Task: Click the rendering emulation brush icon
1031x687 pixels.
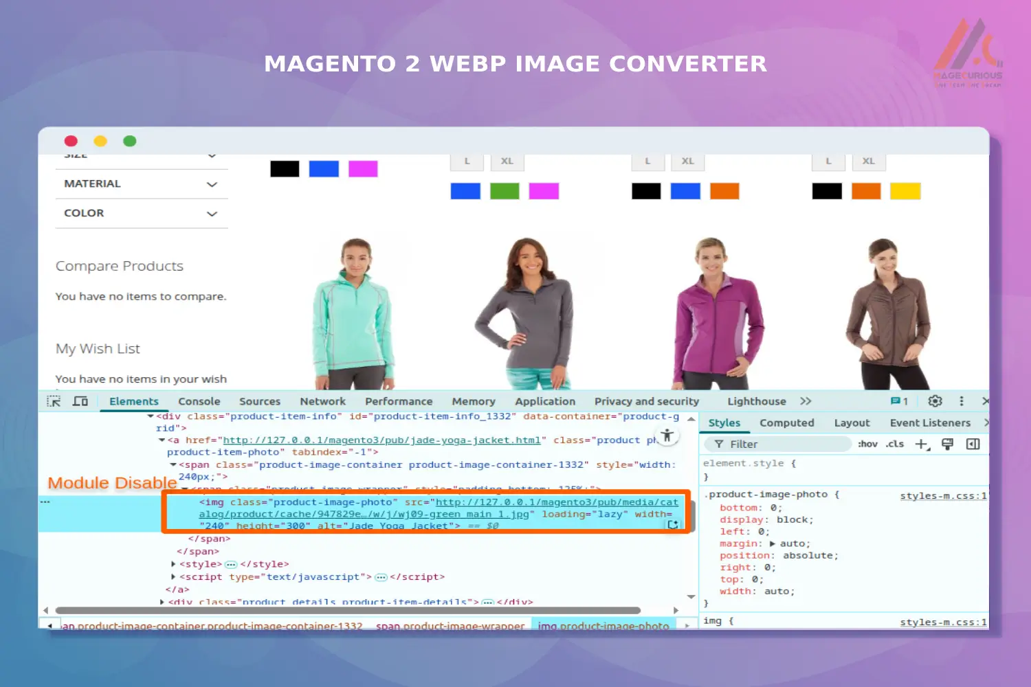Action: tap(947, 444)
